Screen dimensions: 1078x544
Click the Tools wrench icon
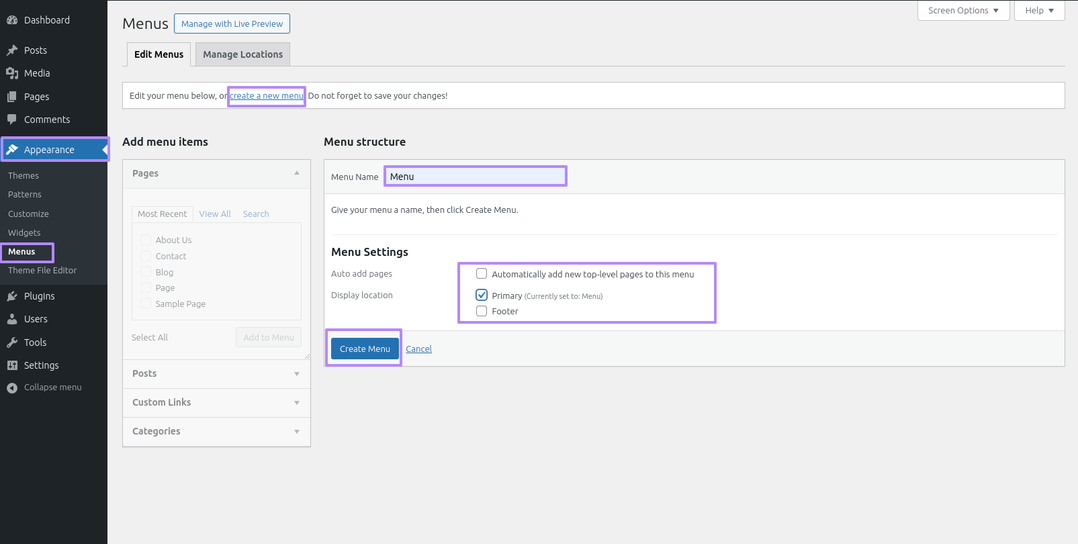(x=12, y=343)
